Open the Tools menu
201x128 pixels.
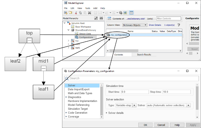(88, 8)
